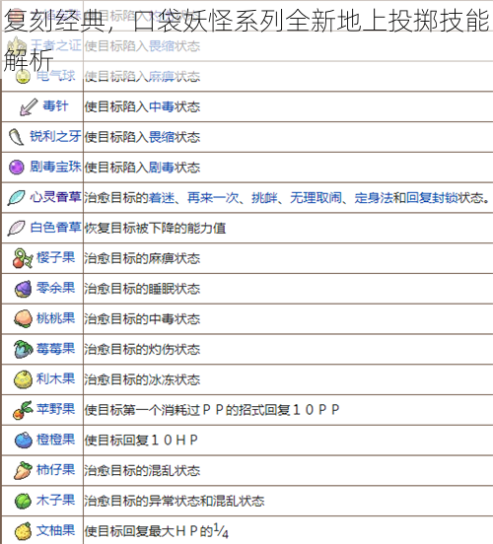Click the 桃桃果 peach berry icon
The height and width of the screenshot is (544, 493).
23,319
